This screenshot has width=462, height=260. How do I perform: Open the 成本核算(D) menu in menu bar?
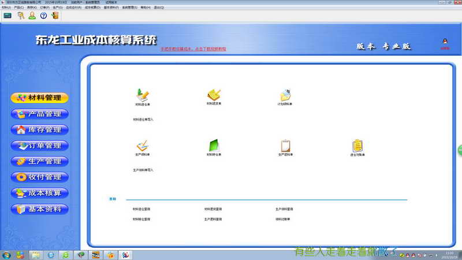(x=92, y=8)
